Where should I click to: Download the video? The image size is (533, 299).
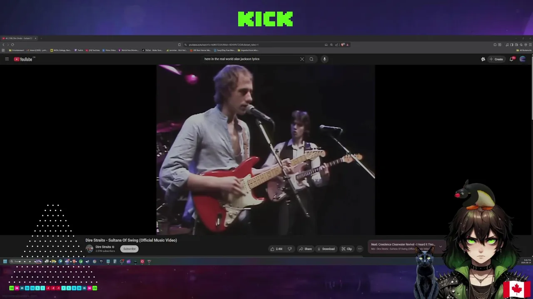(x=326, y=249)
